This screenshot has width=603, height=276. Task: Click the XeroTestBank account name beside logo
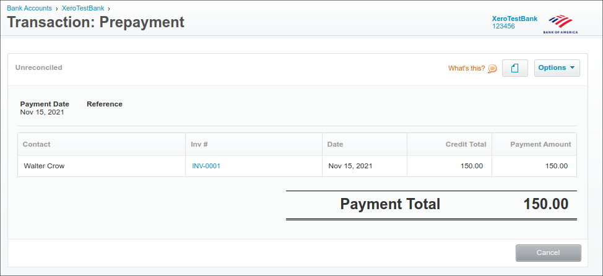click(514, 19)
